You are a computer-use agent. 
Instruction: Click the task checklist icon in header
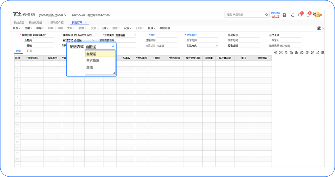pyautogui.click(x=292, y=15)
